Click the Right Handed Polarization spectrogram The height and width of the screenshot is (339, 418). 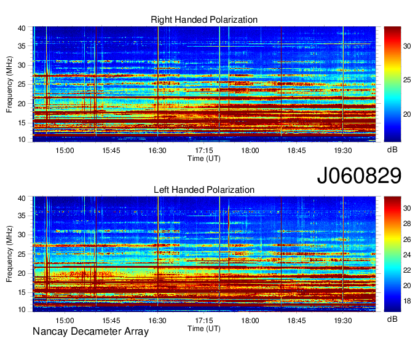point(204,84)
